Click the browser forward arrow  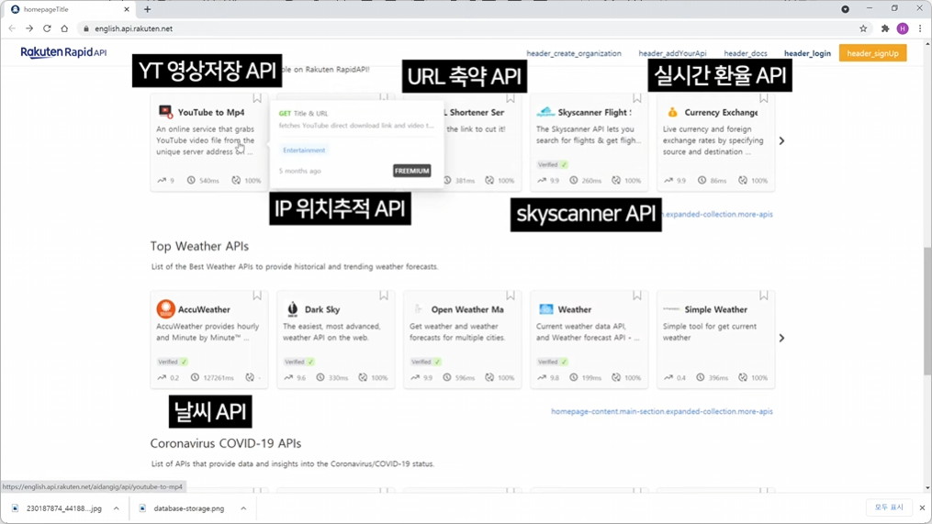click(29, 28)
